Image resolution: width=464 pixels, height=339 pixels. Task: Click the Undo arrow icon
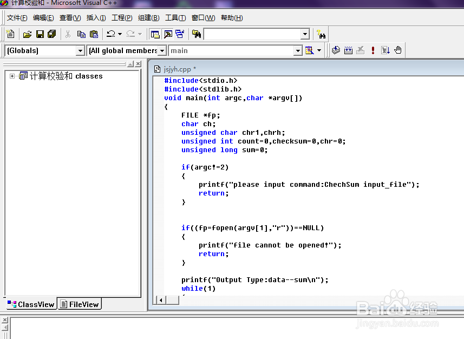[111, 34]
